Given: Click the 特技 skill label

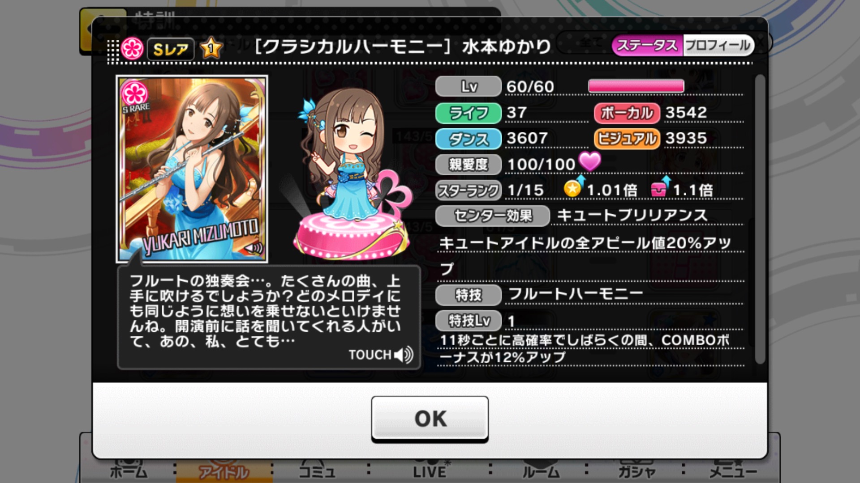Looking at the screenshot, I should [x=468, y=295].
